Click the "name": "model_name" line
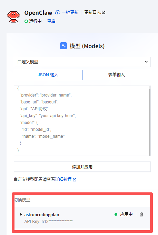The width and height of the screenshot is (158, 235). tap(43, 136)
